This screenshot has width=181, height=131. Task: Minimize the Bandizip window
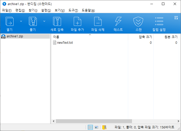pyautogui.click(x=152, y=4)
